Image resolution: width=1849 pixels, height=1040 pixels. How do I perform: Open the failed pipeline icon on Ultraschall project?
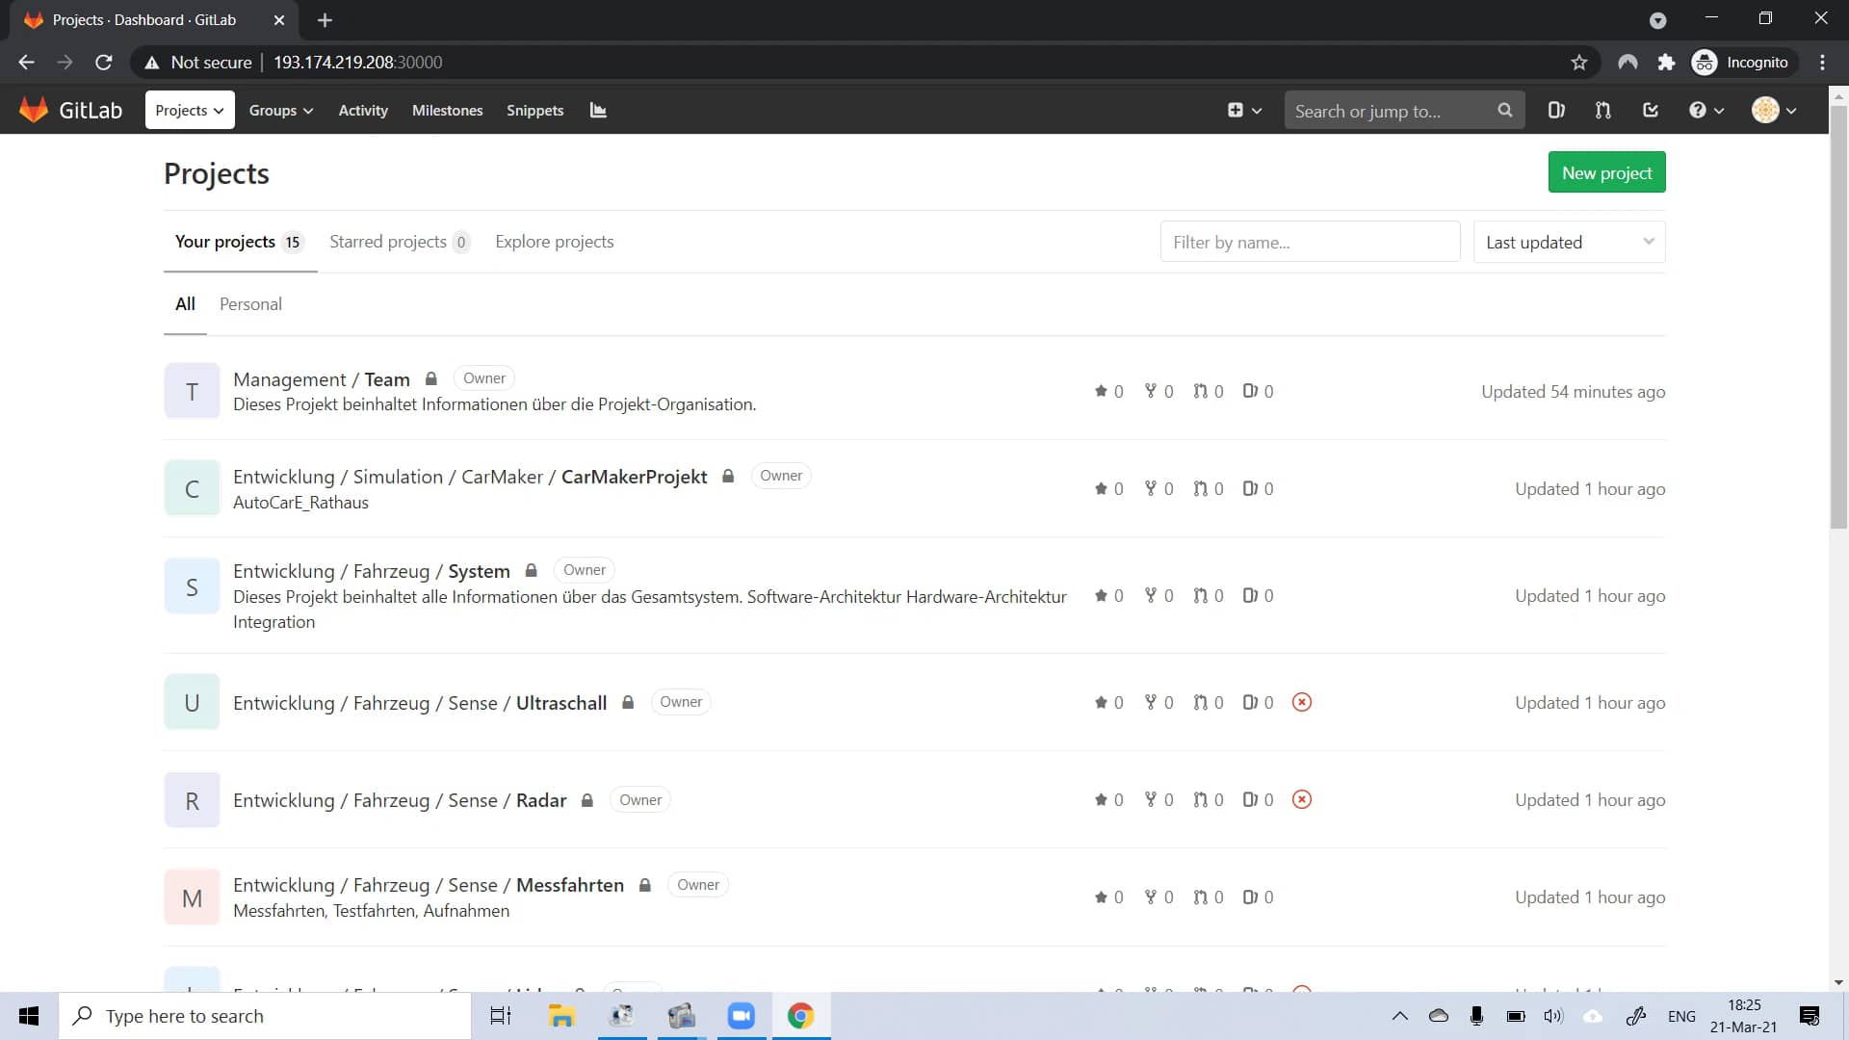[x=1302, y=702]
